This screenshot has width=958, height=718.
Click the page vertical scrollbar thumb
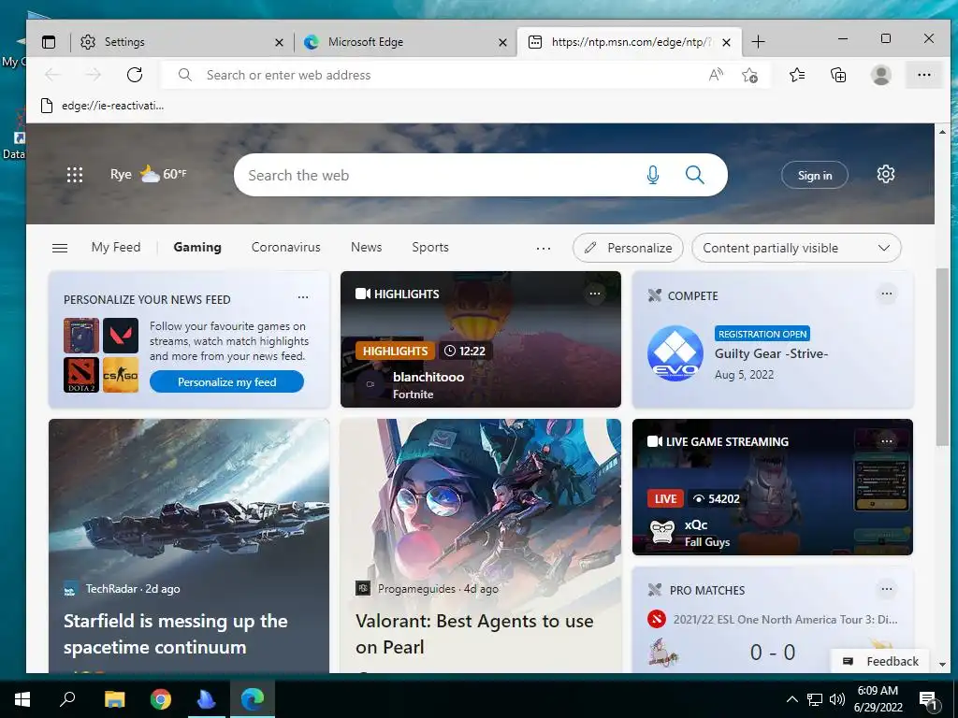[942, 357]
